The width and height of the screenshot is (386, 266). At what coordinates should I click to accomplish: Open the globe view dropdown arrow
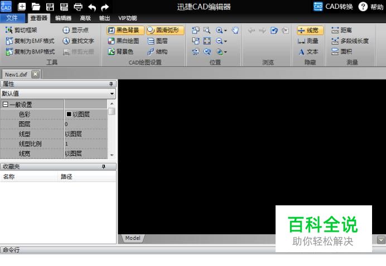pos(225,52)
